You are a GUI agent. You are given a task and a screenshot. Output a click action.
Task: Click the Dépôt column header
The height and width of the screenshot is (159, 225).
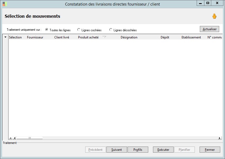pos(165,37)
